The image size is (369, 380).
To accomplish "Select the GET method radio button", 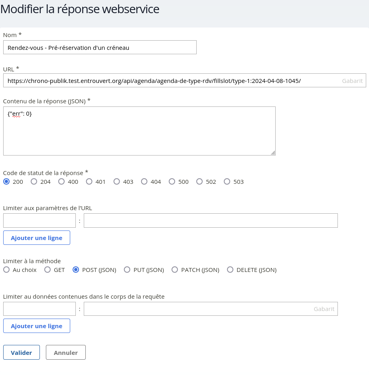I will 47,270.
